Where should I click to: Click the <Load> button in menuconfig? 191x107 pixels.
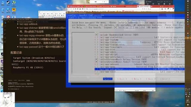click(165, 79)
